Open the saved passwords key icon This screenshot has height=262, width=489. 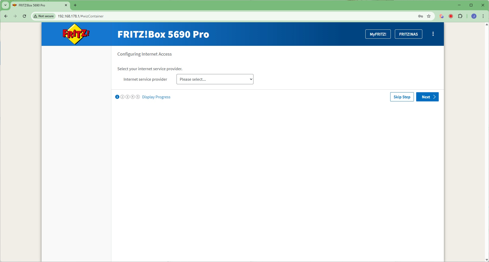[420, 16]
